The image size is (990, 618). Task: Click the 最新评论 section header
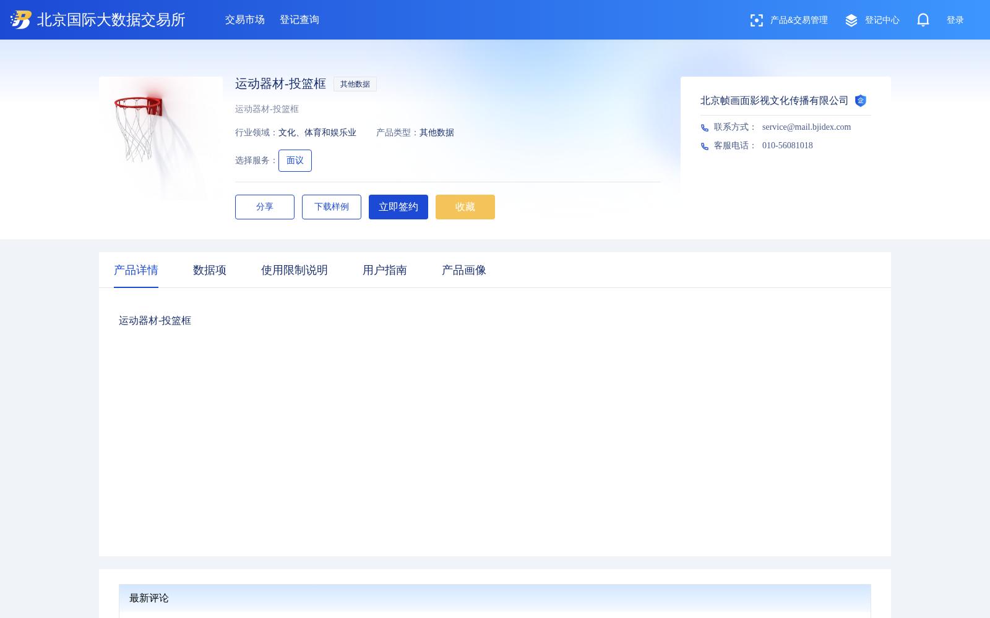[x=495, y=598]
